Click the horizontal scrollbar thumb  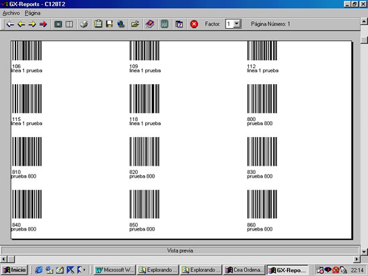11,259
